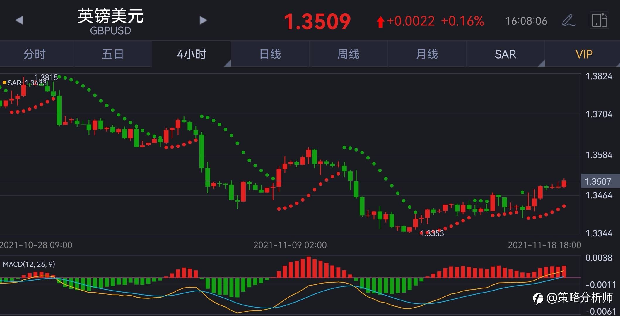This screenshot has width=620, height=316.
Task: Switch to 日线 chart tab
Action: pos(270,54)
